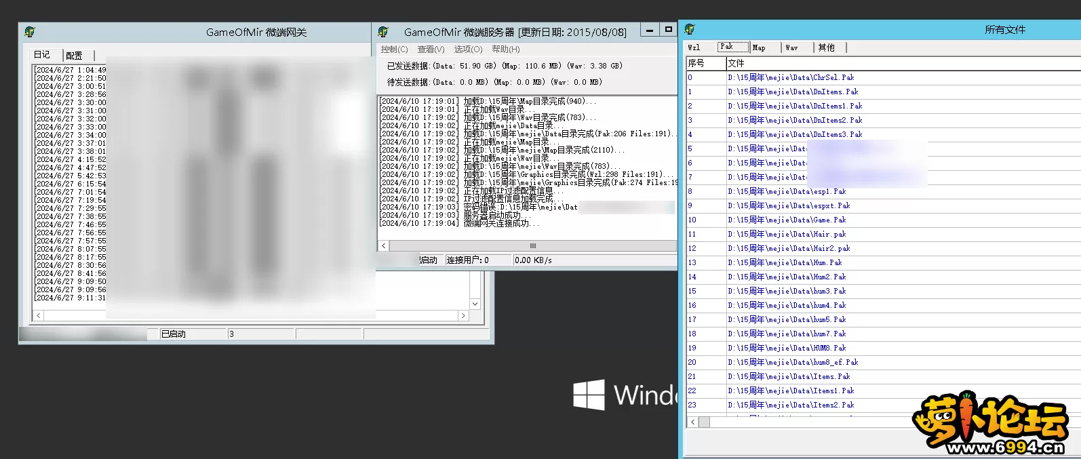Click the down scroll arrow in gateway log
The image size is (1081, 459).
(475, 304)
